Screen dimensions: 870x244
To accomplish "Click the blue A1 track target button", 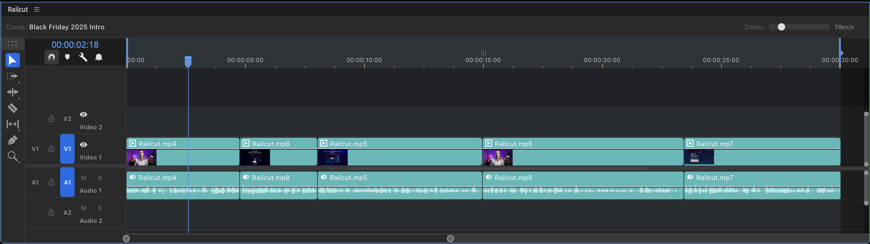I will point(67,182).
